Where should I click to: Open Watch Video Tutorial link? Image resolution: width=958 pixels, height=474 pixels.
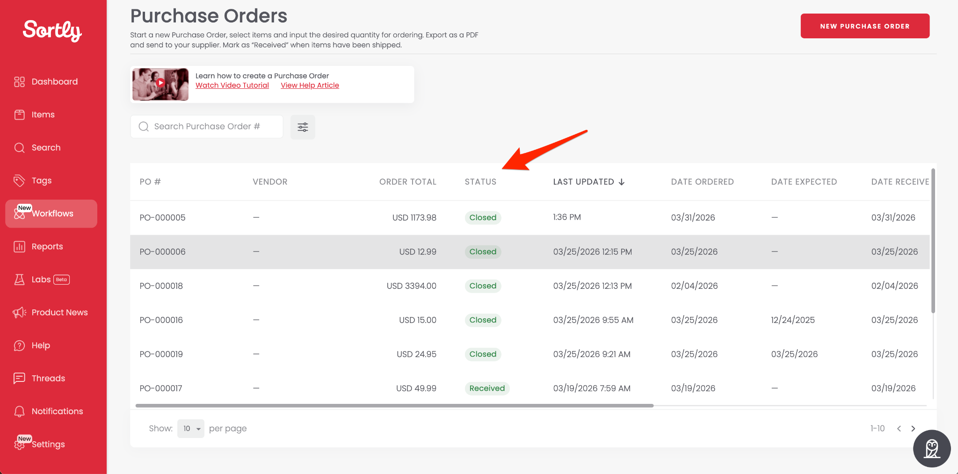[232, 85]
